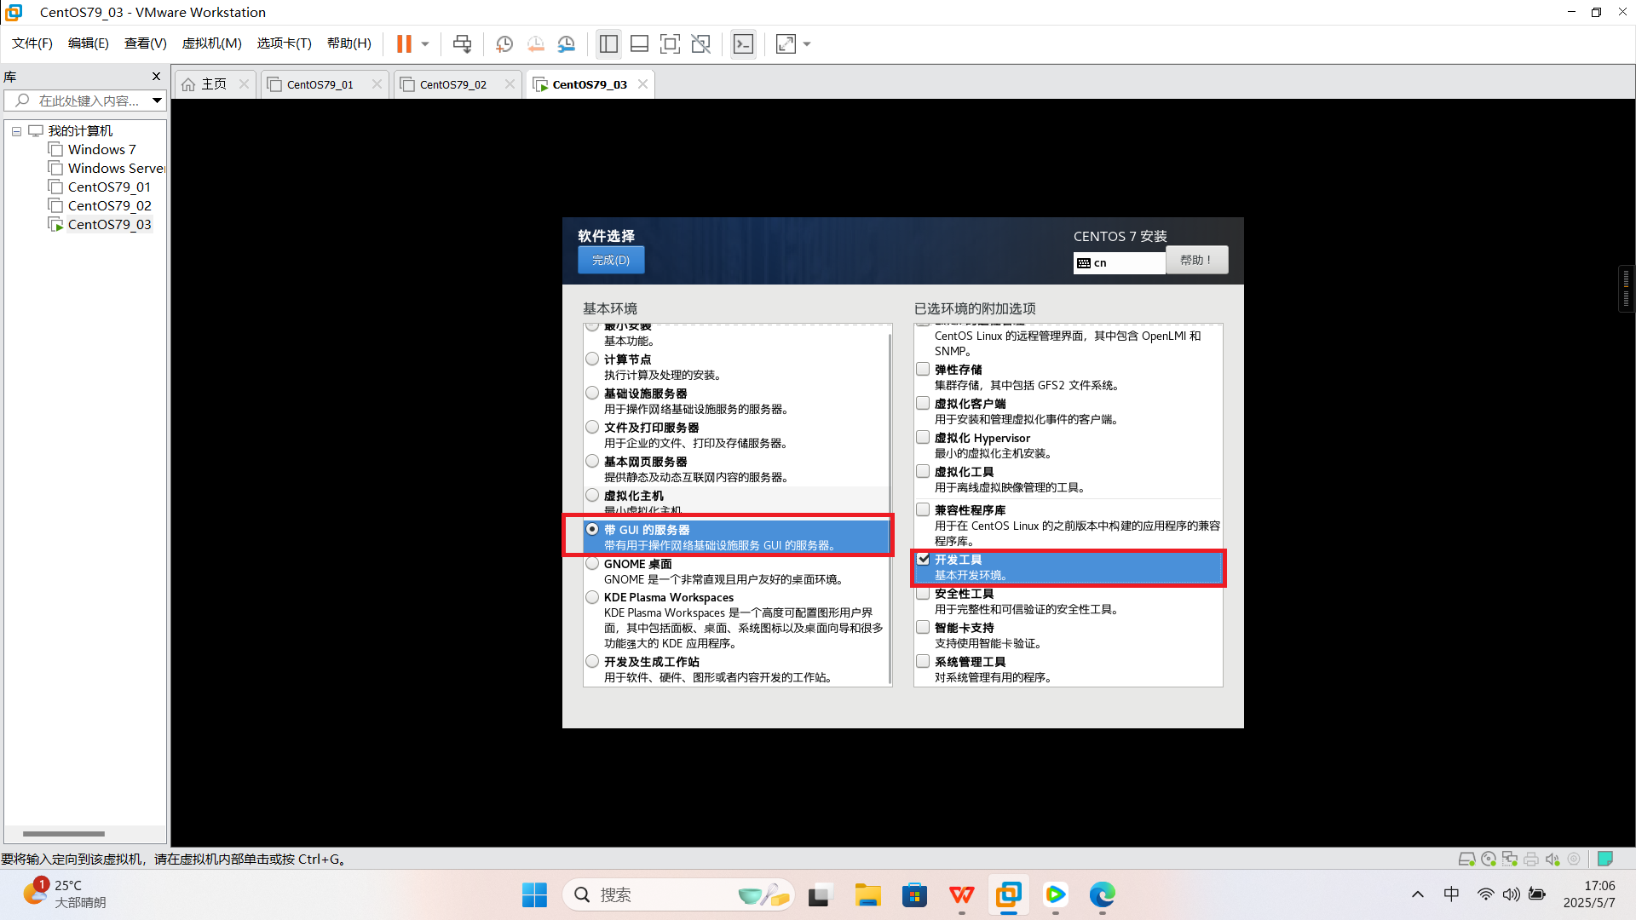Click the 帮助！ button
Screen dimensions: 1636x920
pos(1196,261)
